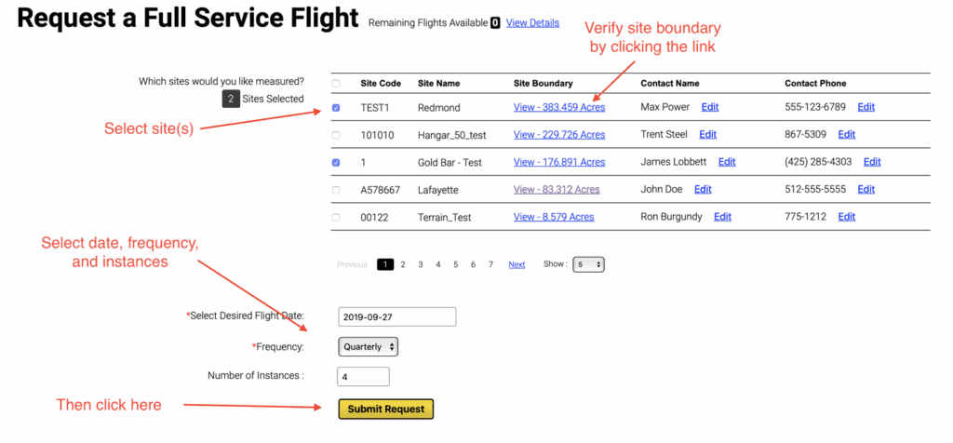Screen dimensions: 953x443
Task: Click the Next page link
Action: pyautogui.click(x=517, y=264)
